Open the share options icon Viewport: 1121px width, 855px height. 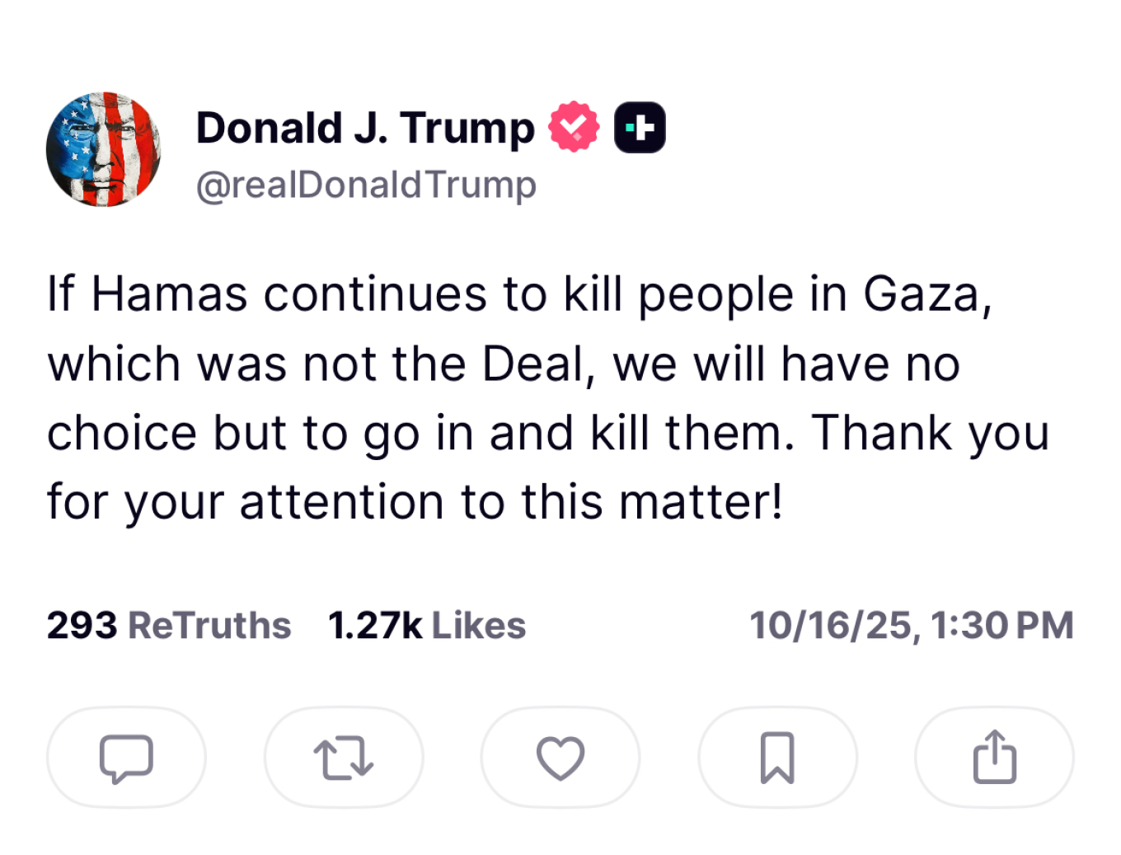click(994, 758)
